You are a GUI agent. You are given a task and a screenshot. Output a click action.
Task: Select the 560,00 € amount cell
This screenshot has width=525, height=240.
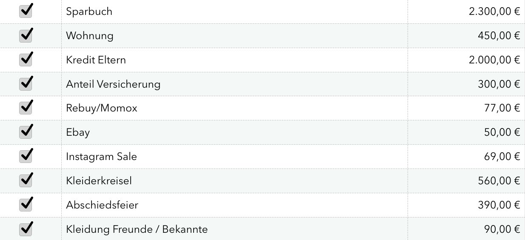click(x=466, y=181)
